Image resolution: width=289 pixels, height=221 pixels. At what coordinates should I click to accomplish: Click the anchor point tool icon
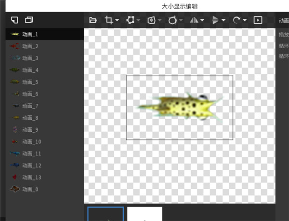click(151, 20)
